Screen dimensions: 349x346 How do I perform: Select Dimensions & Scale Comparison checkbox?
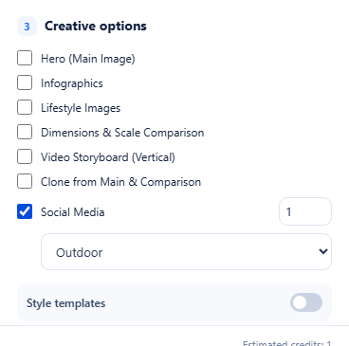pos(25,132)
